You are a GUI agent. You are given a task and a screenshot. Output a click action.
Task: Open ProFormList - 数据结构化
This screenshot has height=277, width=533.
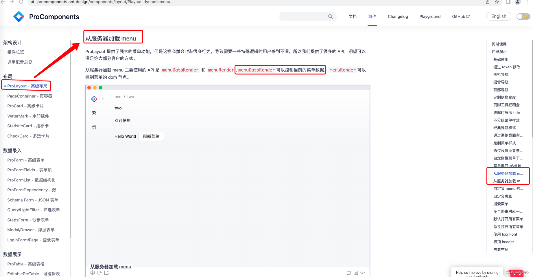pyautogui.click(x=31, y=180)
